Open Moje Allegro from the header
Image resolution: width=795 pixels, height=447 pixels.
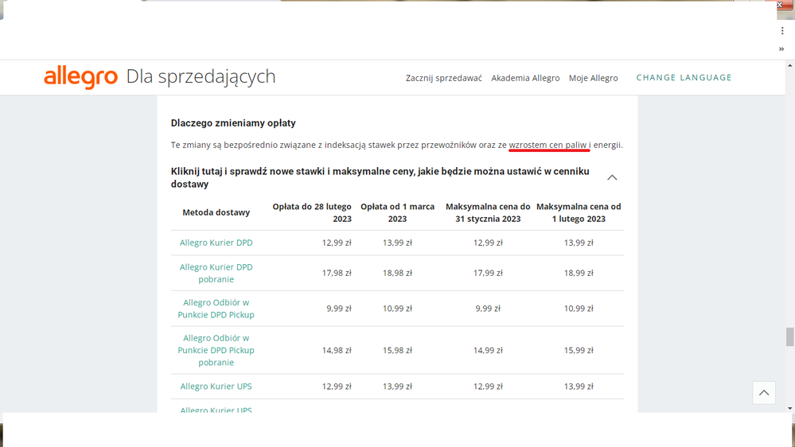[x=593, y=78]
